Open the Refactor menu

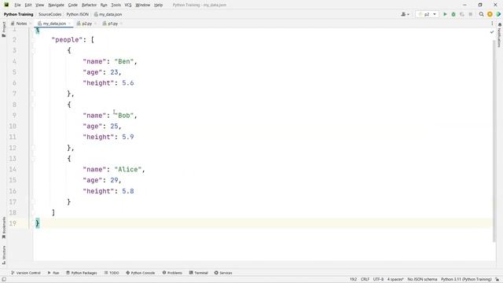89,5
